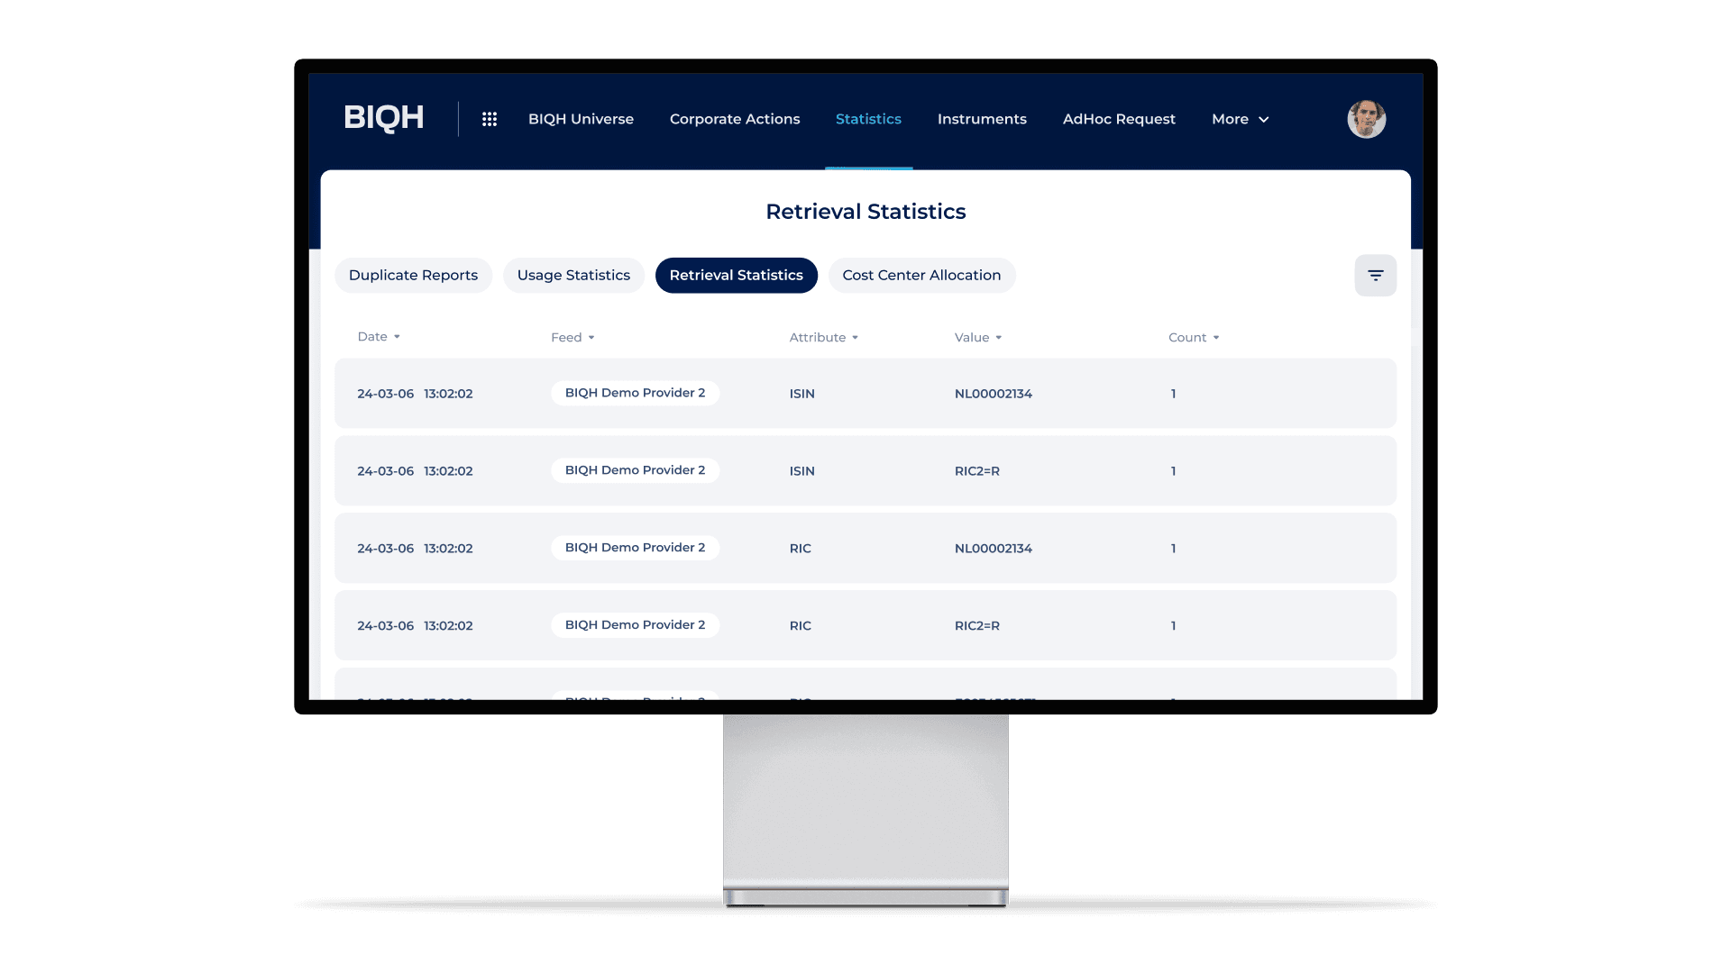1731x973 pixels.
Task: Go to BIQH Universe
Action: pos(581,119)
